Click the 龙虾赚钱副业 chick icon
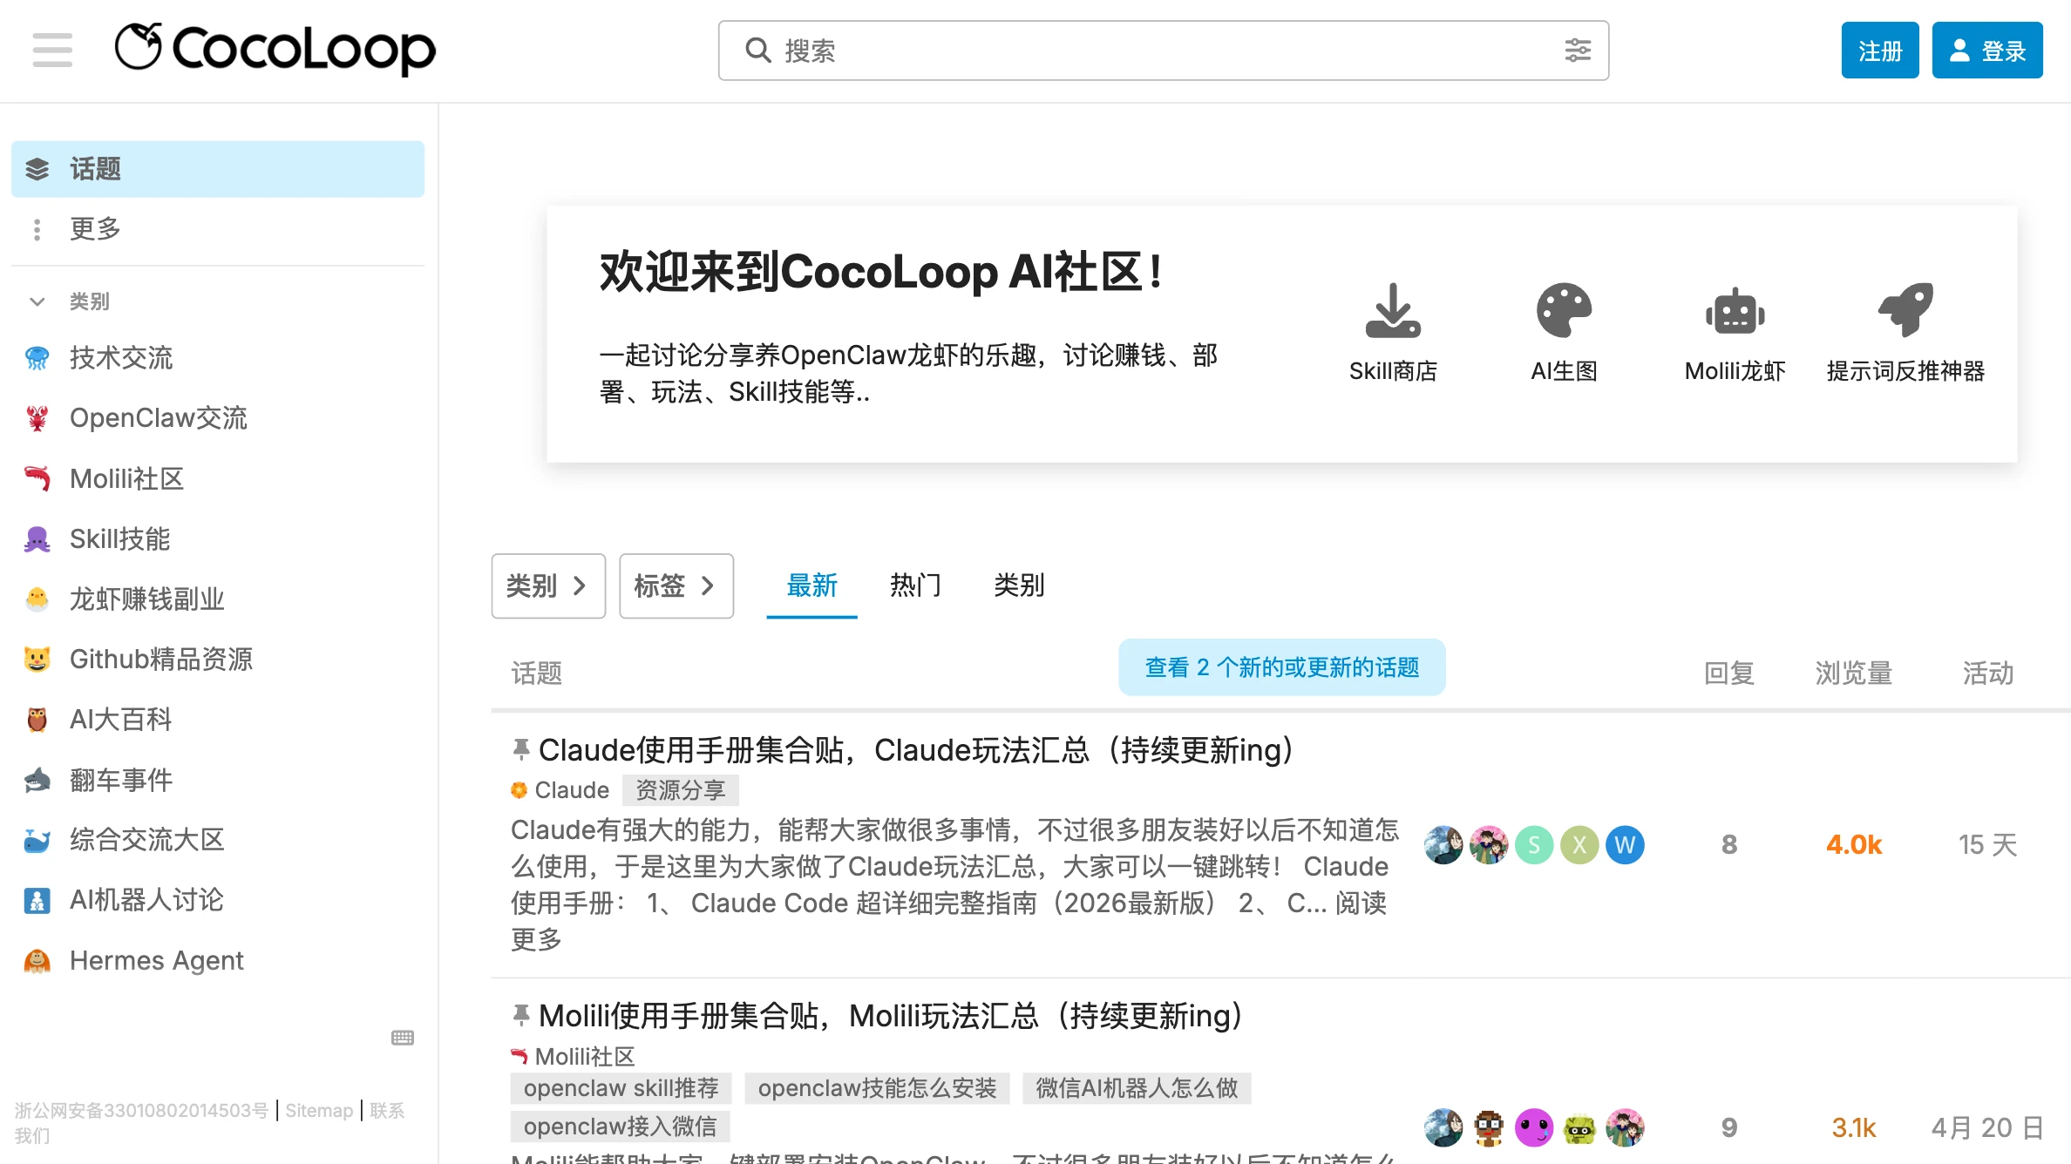The image size is (2071, 1164). (x=37, y=599)
